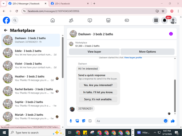Image resolution: width=182 pixels, height=136 pixels.
Task: Click the install app icon in address bar
Action: point(157,11)
